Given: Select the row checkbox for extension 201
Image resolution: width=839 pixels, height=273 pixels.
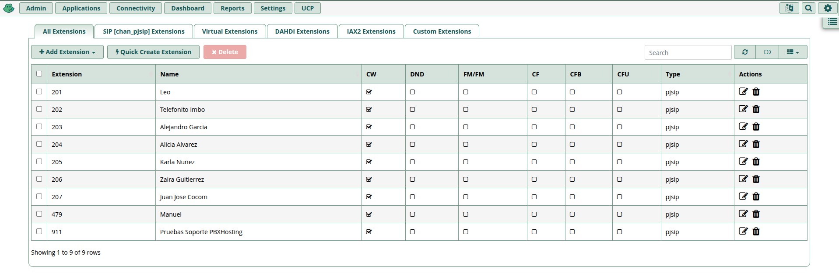Looking at the screenshot, I should [x=39, y=91].
